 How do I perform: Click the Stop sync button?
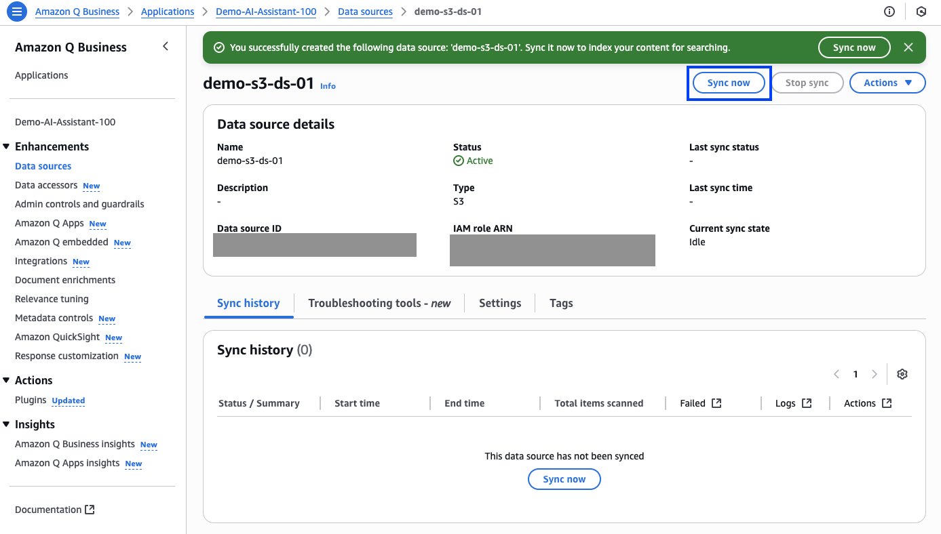[807, 83]
